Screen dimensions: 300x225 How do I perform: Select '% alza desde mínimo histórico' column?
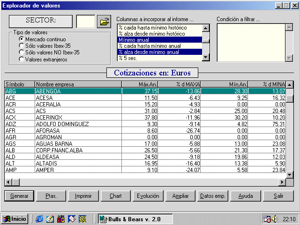coord(160,34)
